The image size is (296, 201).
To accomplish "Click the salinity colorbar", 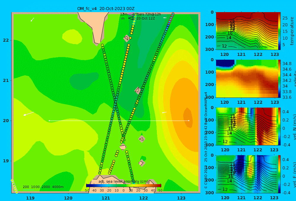I will click(x=279, y=79).
